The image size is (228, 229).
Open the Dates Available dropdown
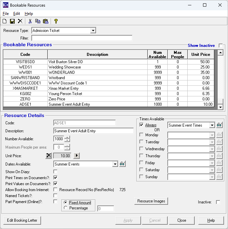[115, 164]
